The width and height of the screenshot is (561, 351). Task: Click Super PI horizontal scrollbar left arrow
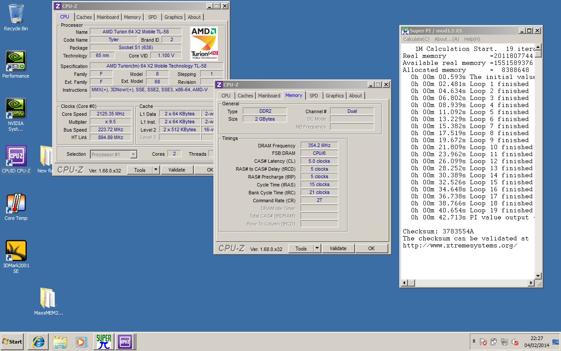(405, 283)
